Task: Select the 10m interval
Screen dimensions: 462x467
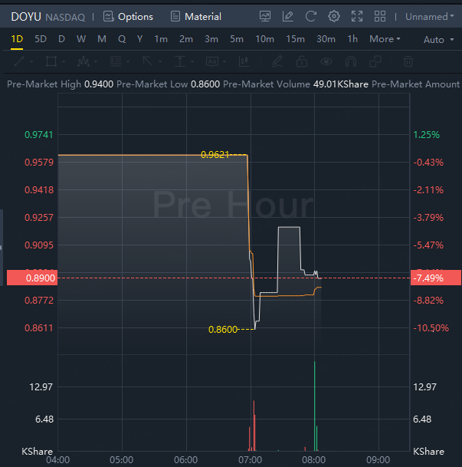Action: (265, 39)
